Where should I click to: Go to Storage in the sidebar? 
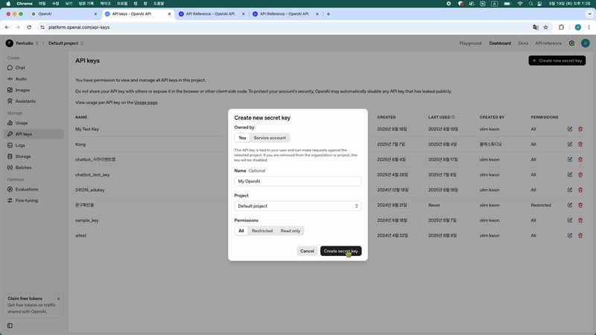(x=23, y=156)
